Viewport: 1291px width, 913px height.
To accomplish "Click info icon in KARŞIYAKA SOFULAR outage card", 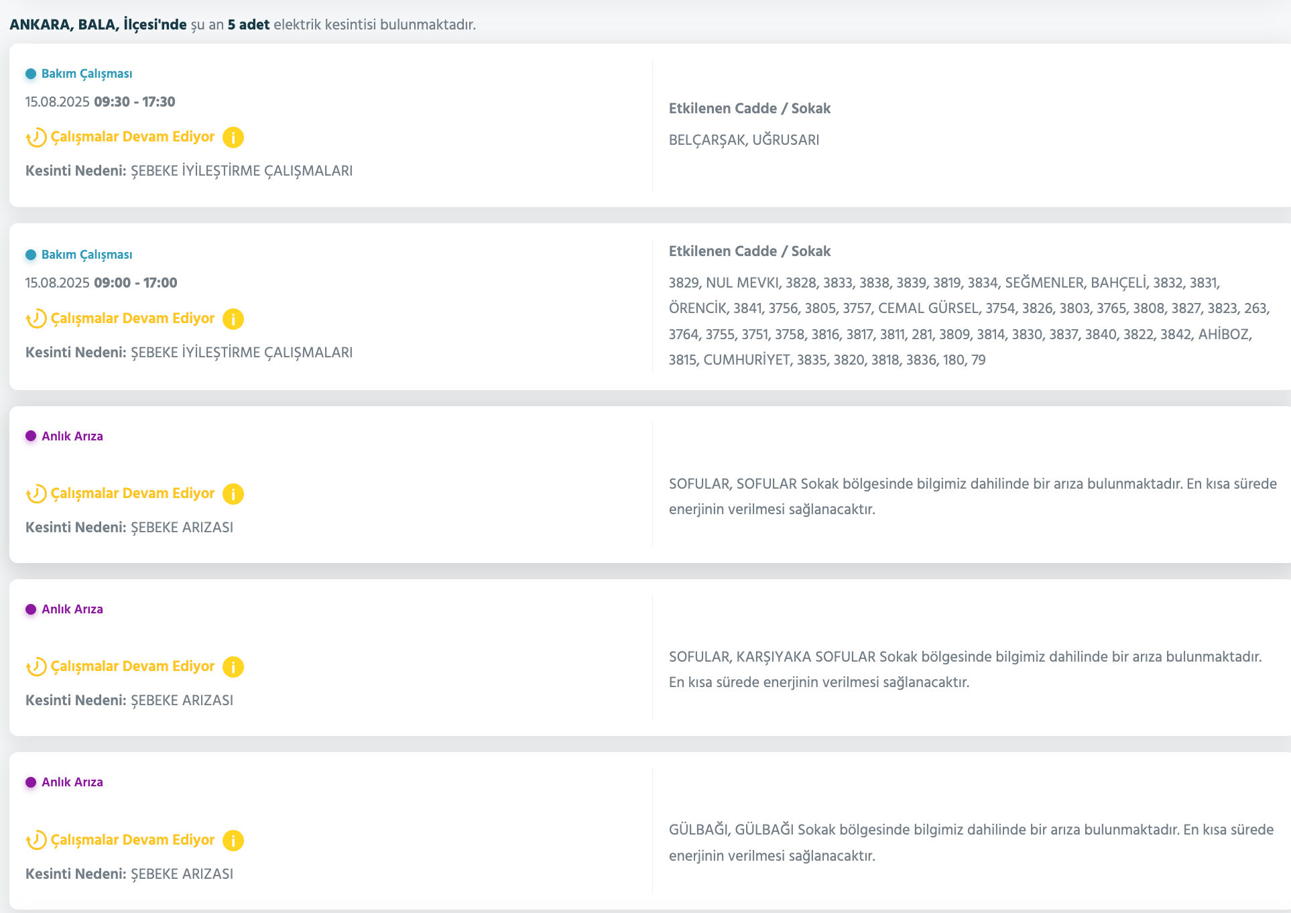I will point(233,667).
